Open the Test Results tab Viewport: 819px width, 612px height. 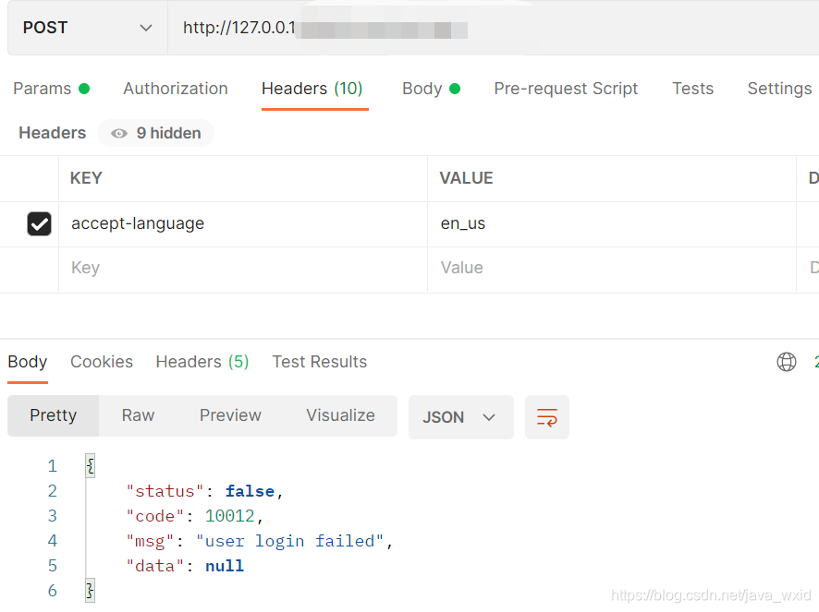pos(320,362)
